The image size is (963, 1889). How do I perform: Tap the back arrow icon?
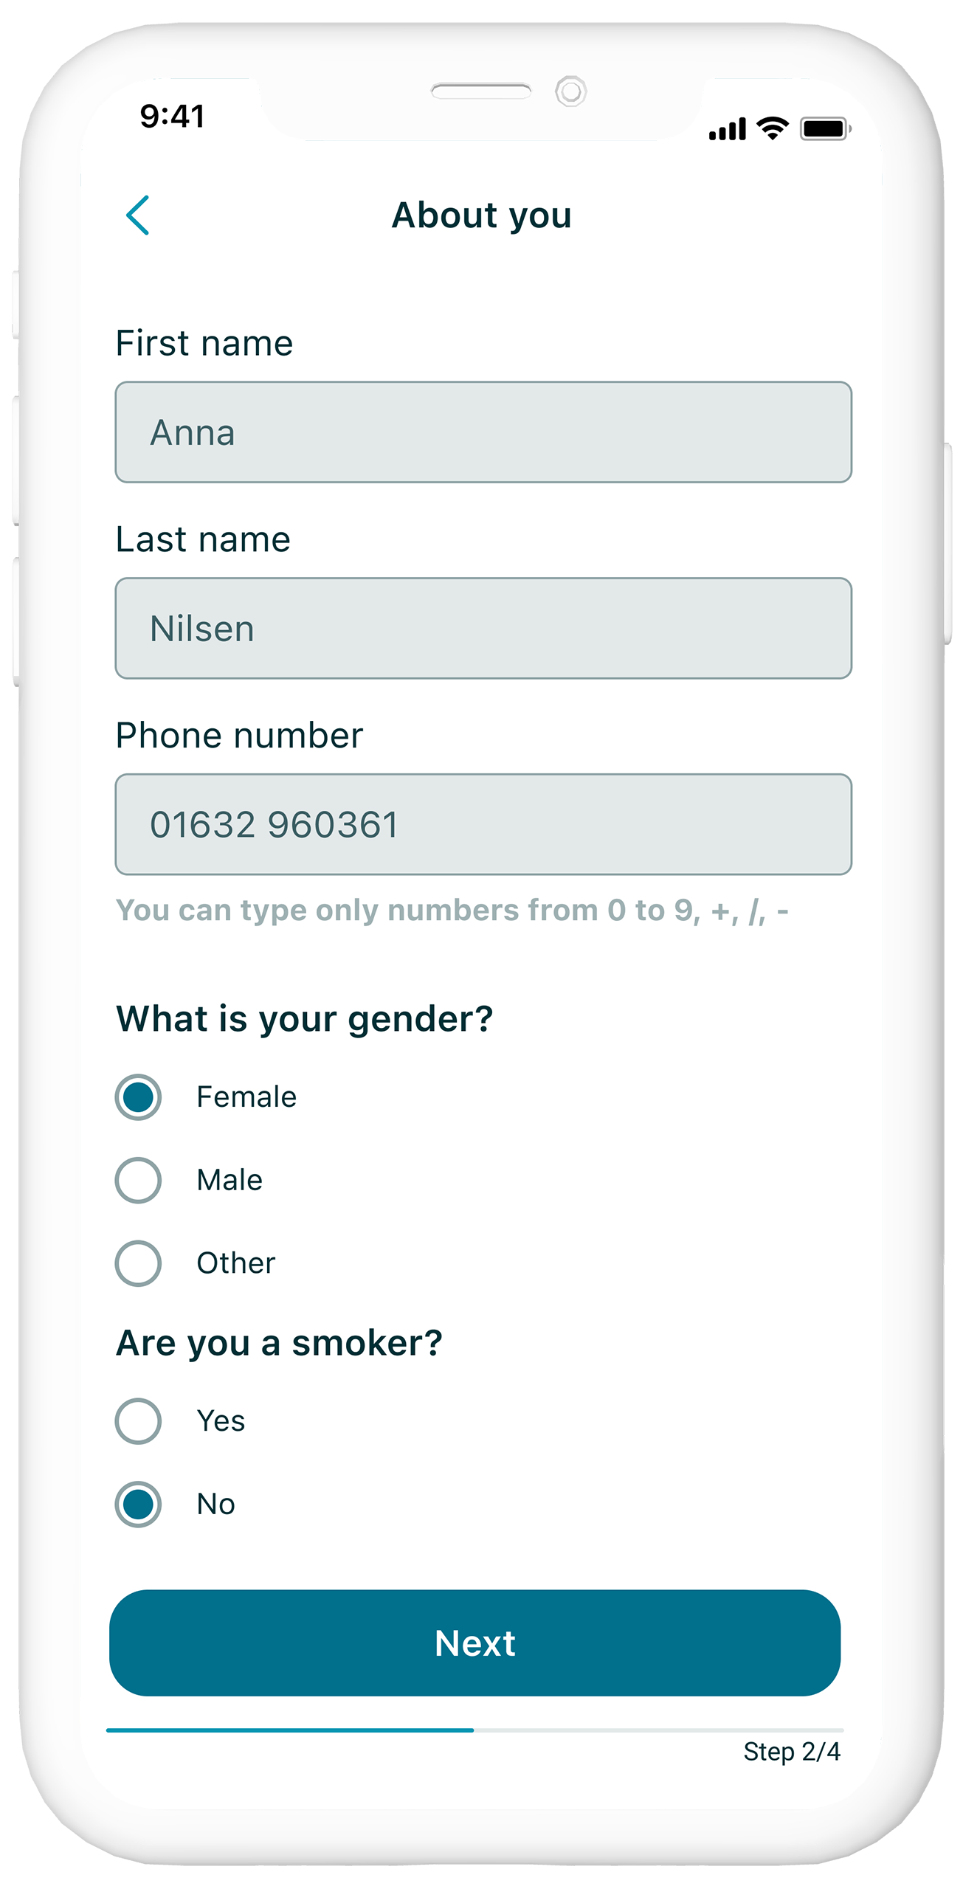(138, 215)
